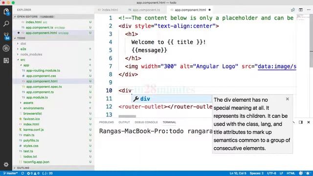Change end of line sequence LF
The height and width of the screenshot is (176, 313).
(282, 173)
